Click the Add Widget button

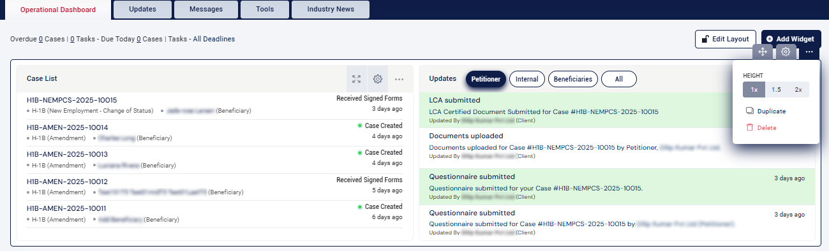[791, 39]
